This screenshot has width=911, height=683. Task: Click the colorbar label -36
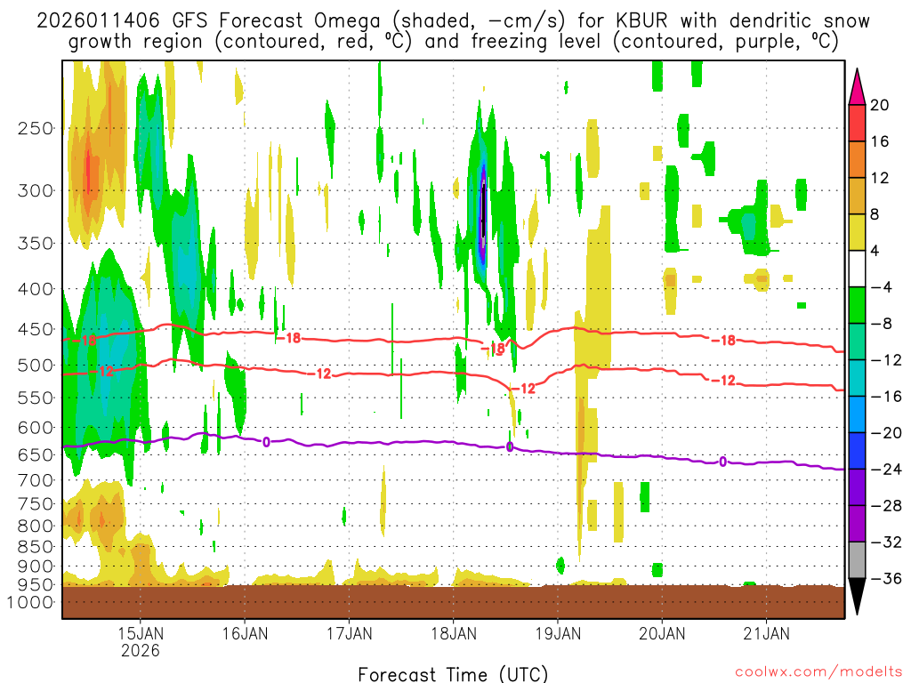(885, 578)
